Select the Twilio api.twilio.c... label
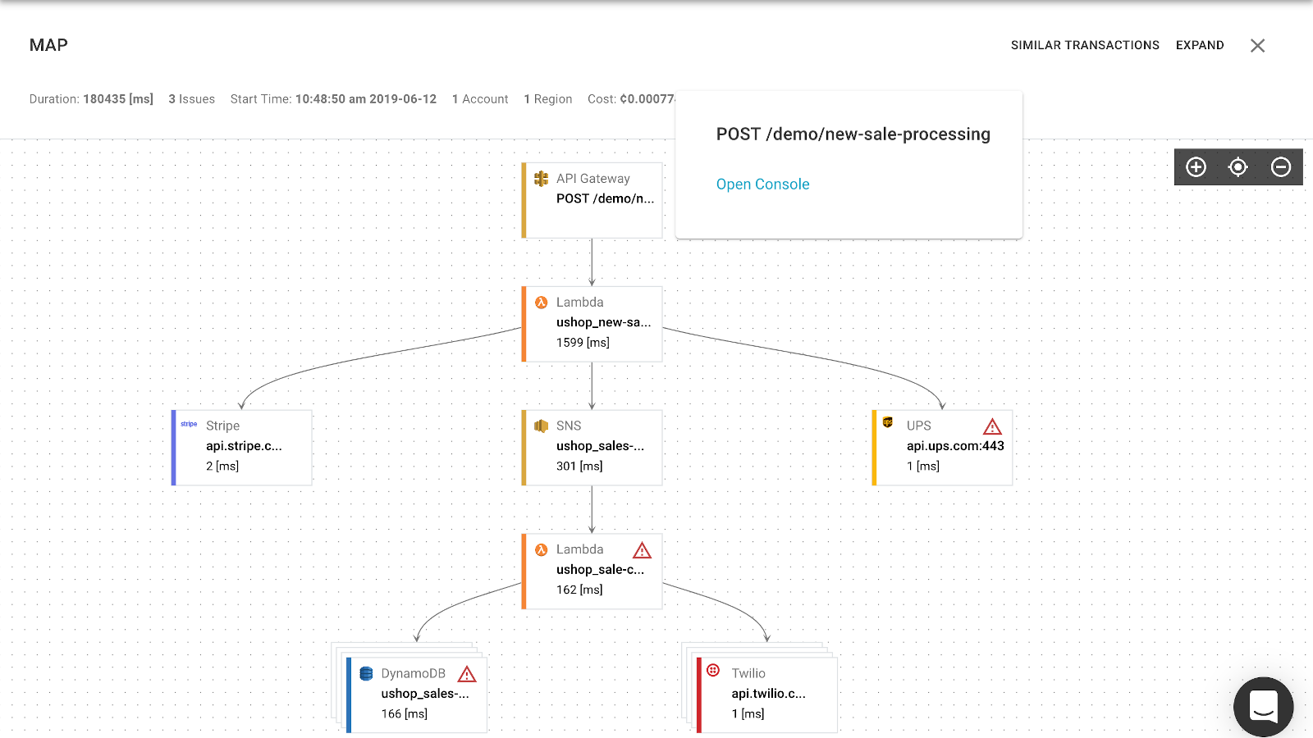This screenshot has height=738, width=1313. pos(768,694)
